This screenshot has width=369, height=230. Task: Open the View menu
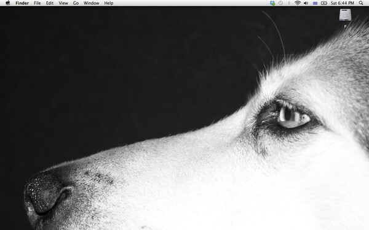[x=63, y=3]
